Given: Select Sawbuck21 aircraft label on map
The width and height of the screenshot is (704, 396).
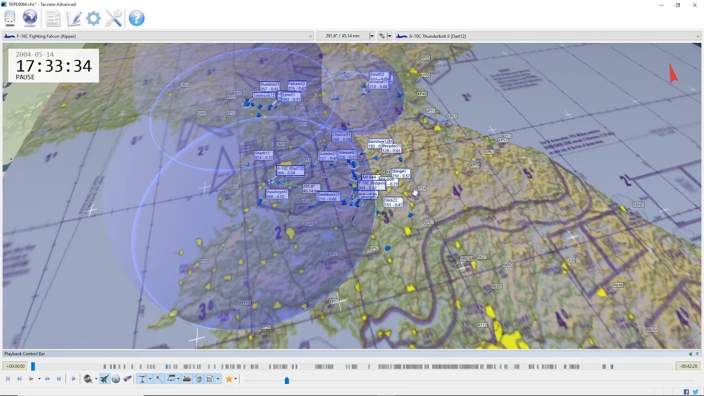Looking at the screenshot, I should pyautogui.click(x=328, y=196).
